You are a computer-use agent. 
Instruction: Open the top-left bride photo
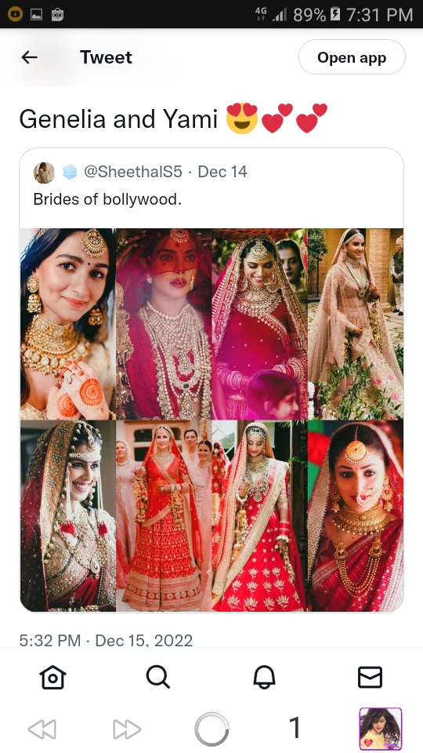point(68,324)
